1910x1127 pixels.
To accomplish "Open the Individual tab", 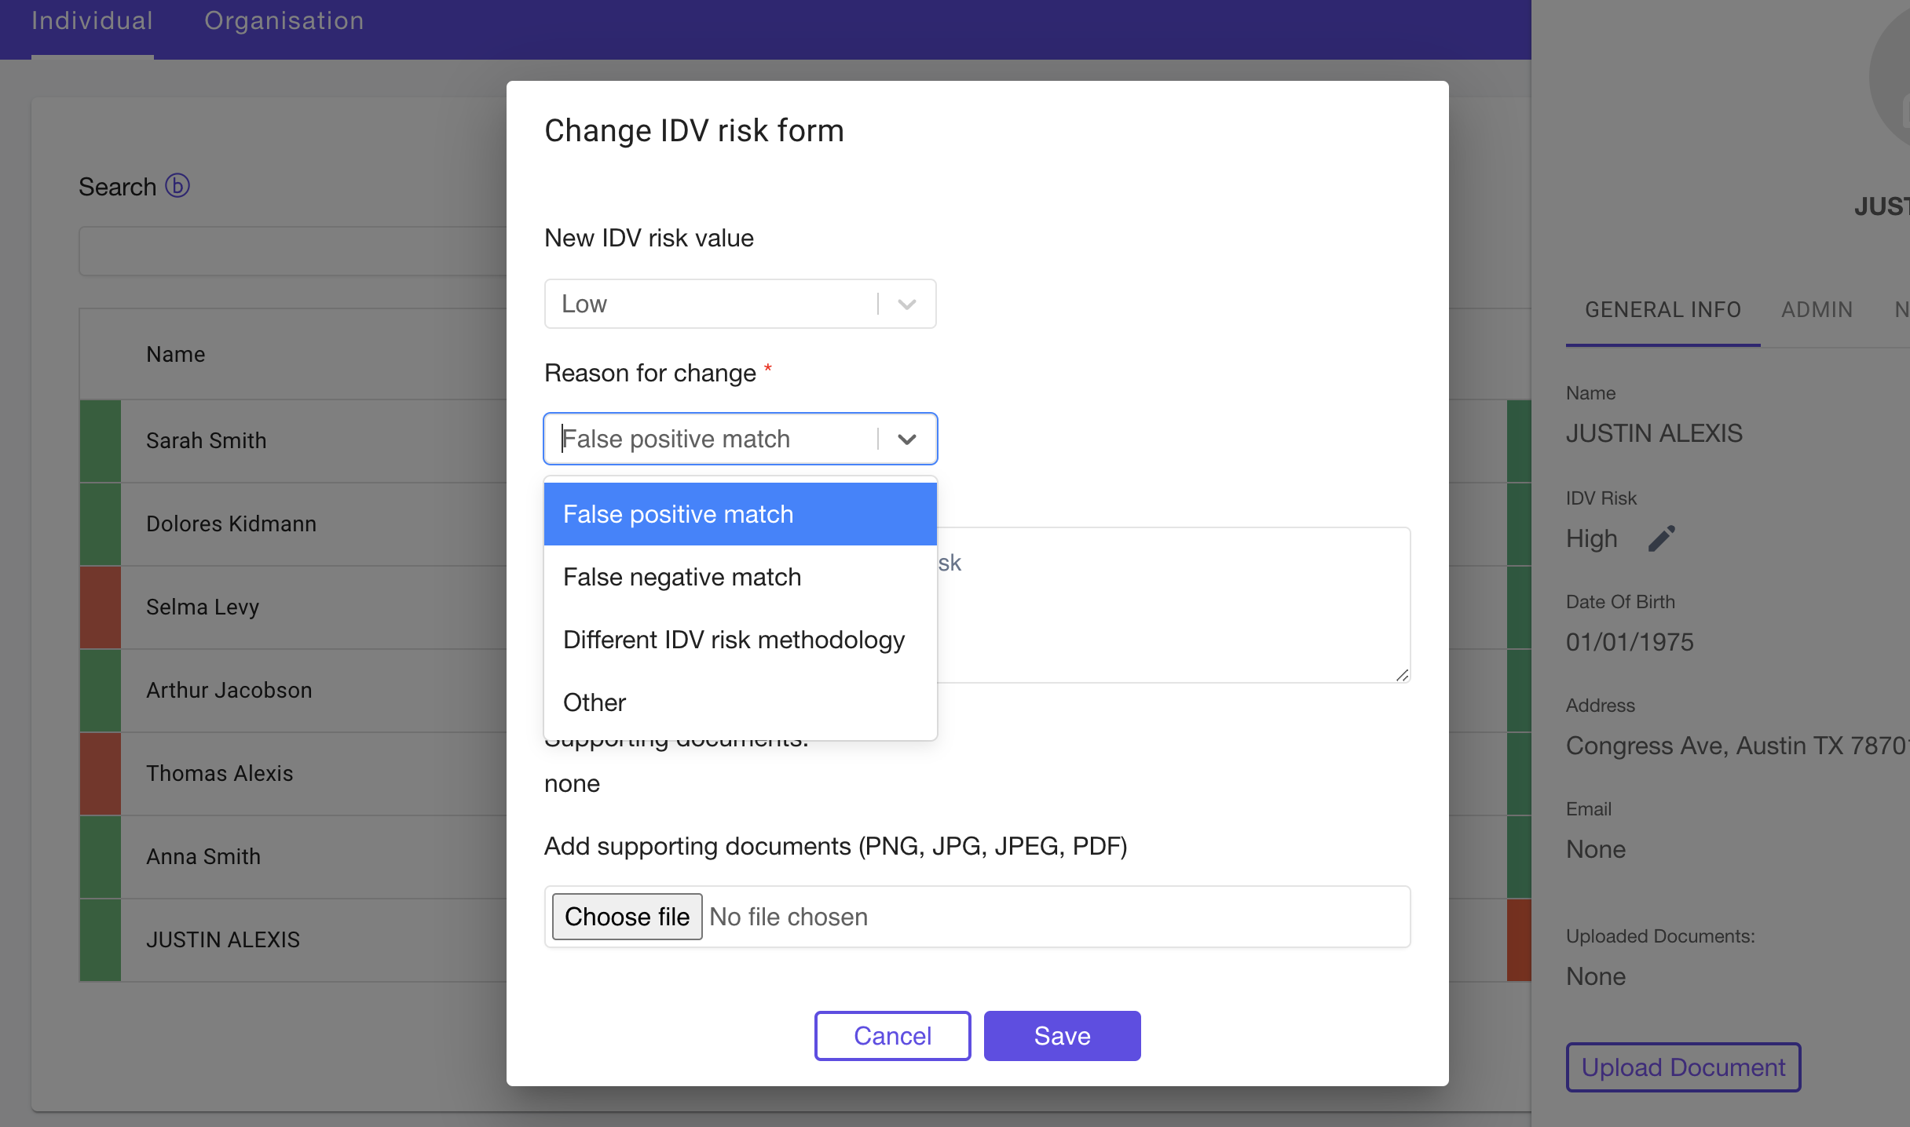I will 92,21.
